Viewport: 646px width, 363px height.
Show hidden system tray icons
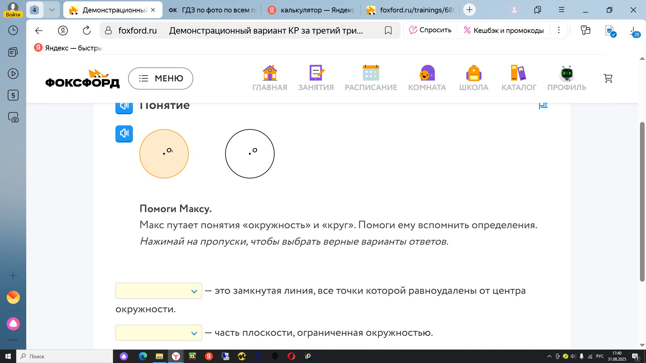tap(549, 356)
